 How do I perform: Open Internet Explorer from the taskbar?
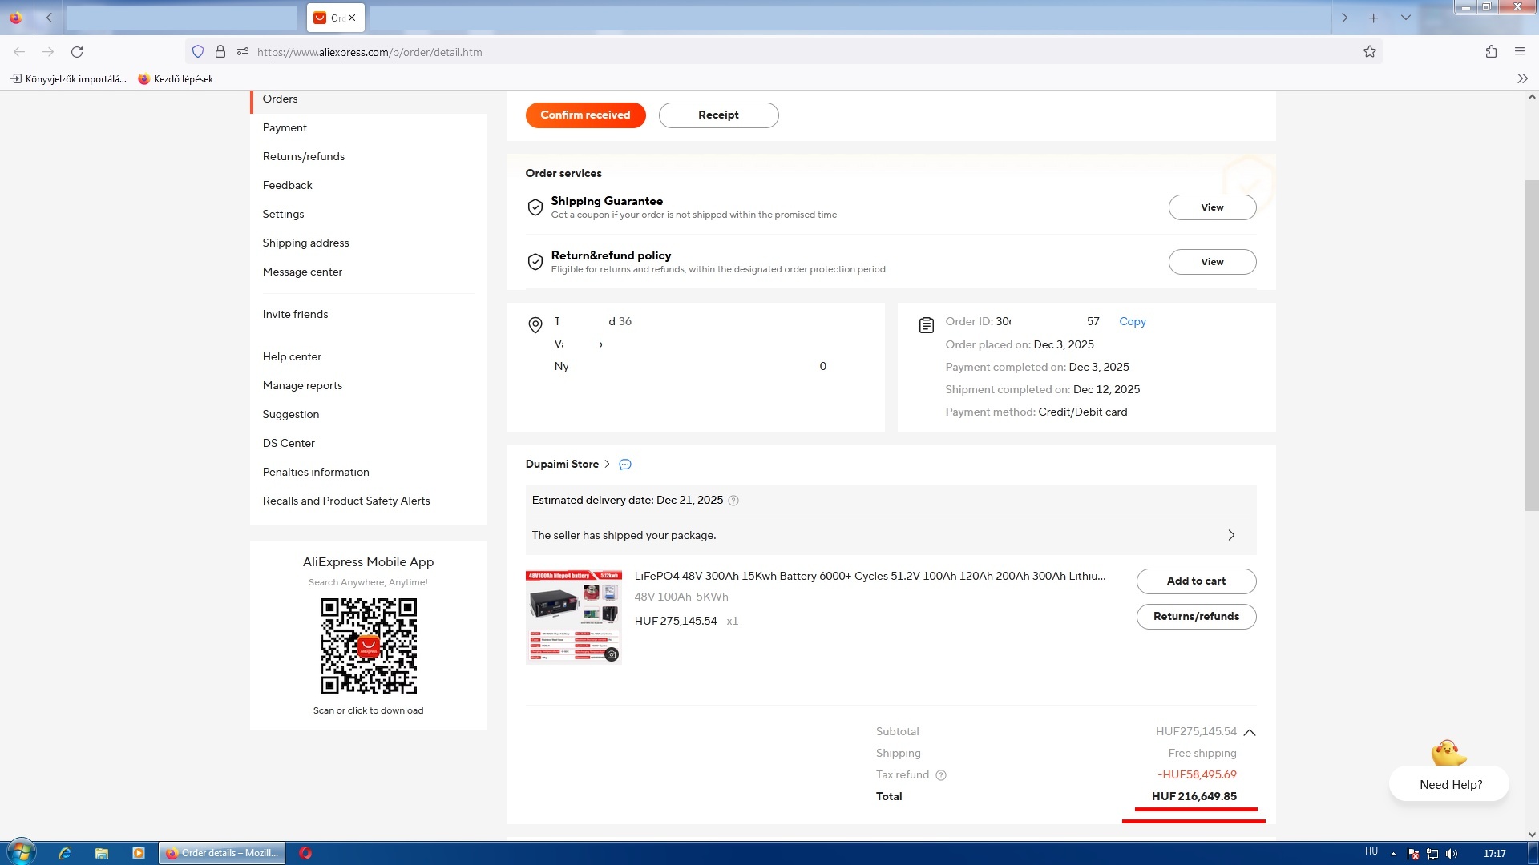click(x=65, y=853)
